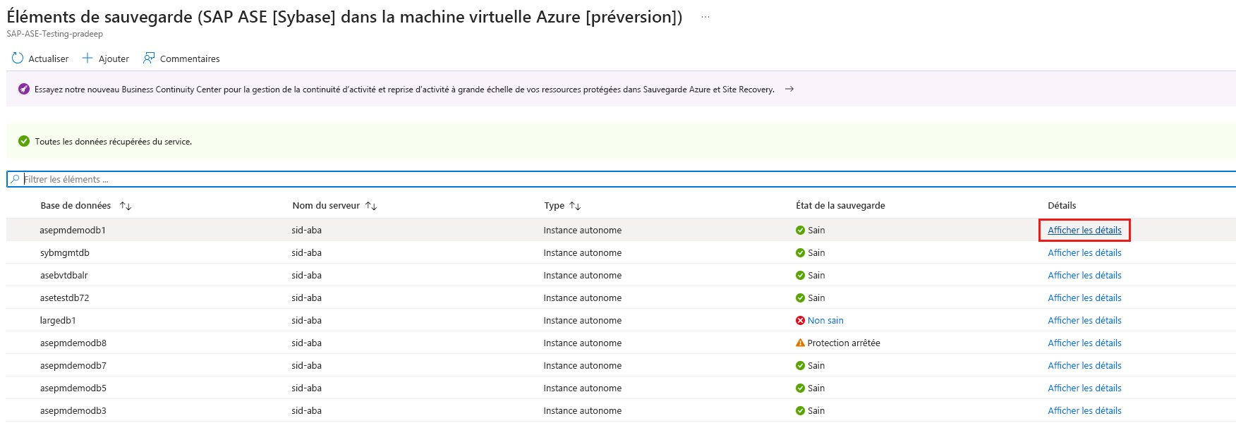1236x423 pixels.
Task: Click the warning icon for asepmdemodb8
Action: [800, 343]
